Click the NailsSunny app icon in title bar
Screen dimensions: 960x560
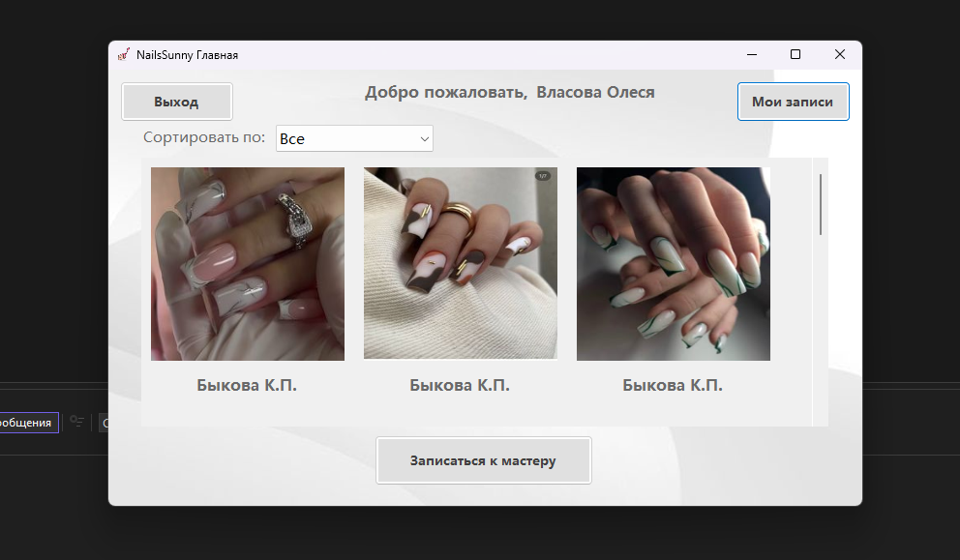(x=124, y=54)
